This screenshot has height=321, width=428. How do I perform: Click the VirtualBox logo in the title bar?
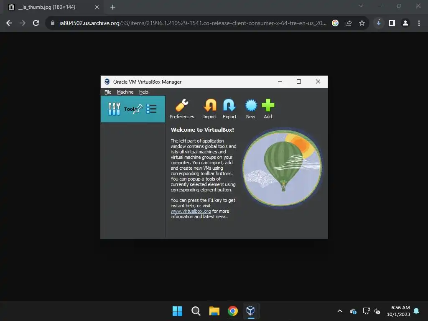[107, 82]
